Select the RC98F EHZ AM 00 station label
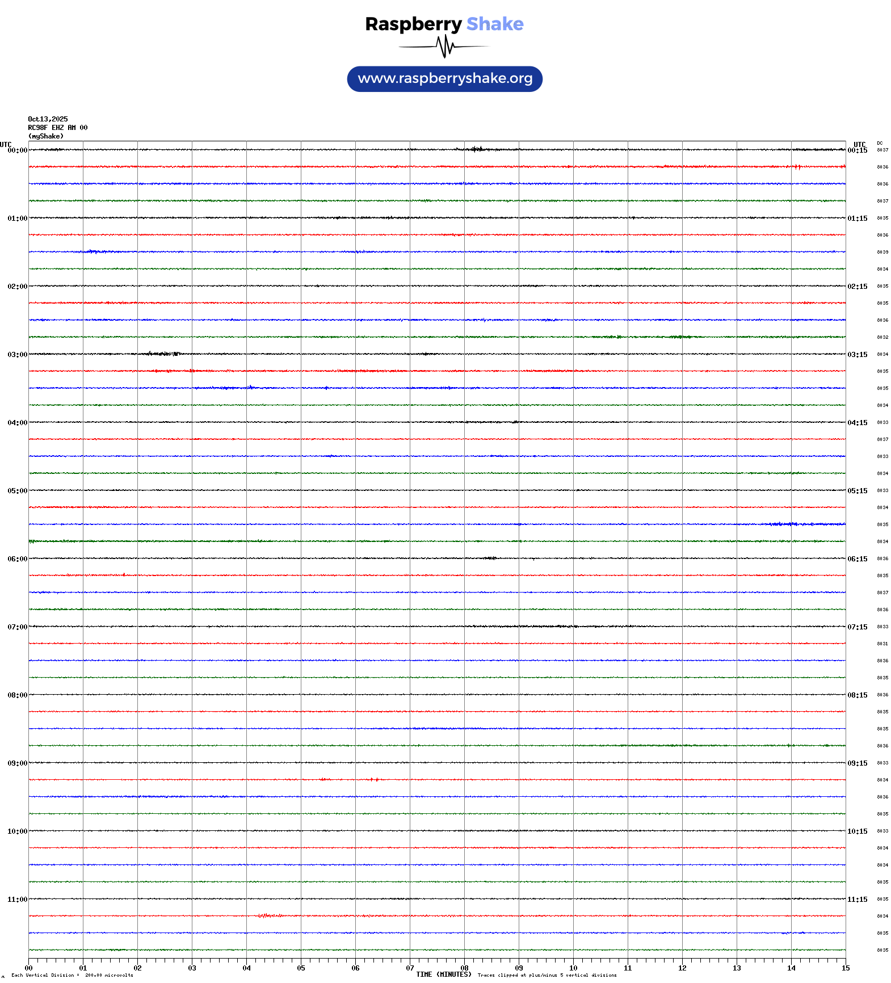 point(57,128)
